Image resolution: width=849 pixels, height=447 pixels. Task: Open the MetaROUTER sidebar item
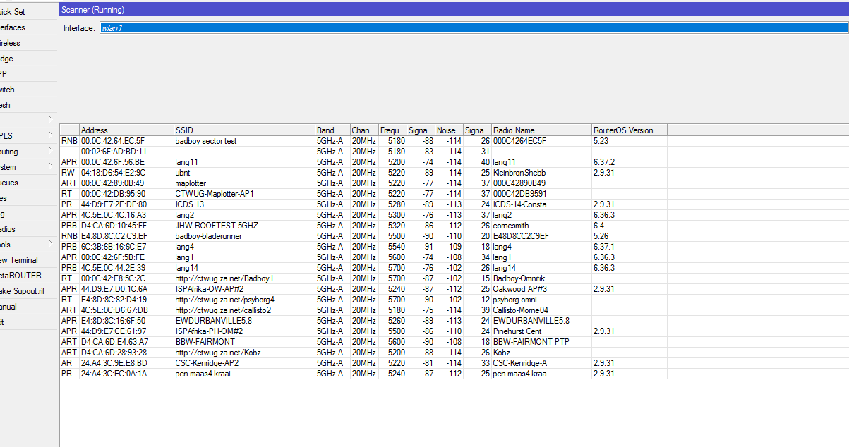tap(21, 276)
